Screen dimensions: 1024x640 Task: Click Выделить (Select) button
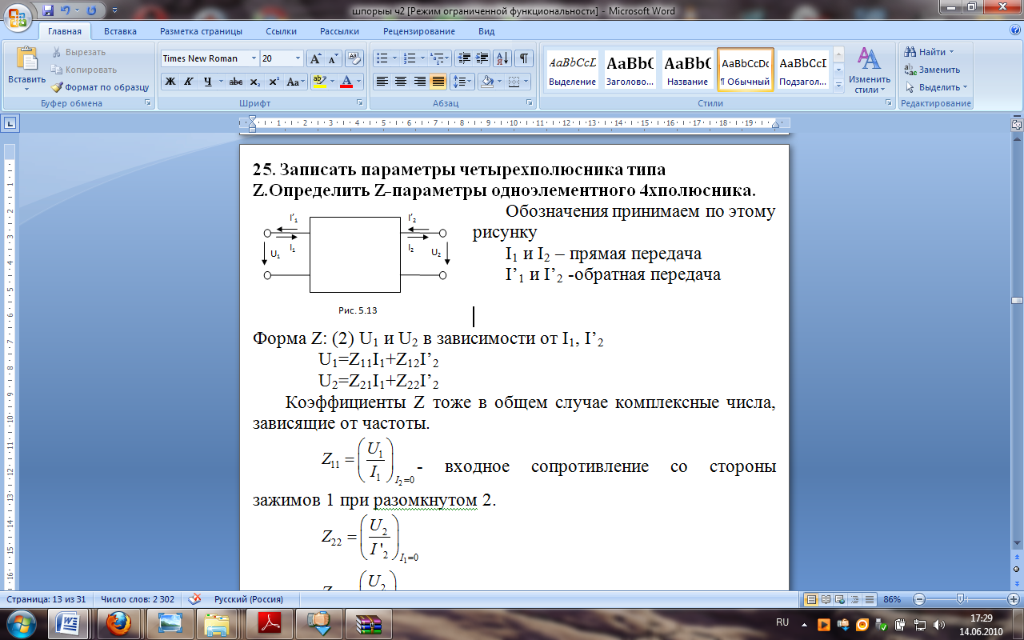point(935,87)
